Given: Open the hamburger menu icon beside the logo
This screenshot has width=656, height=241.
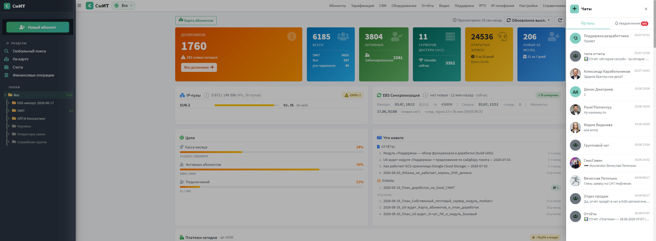Looking at the screenshot, I should 79,5.
